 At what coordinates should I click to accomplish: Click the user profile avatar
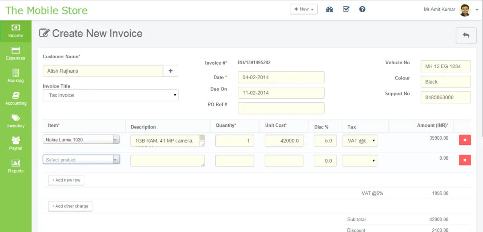coord(464,10)
